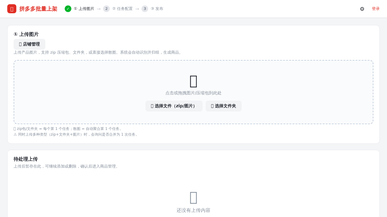
Task: Click 选择文件（zip/图片） button
Action: (x=174, y=106)
